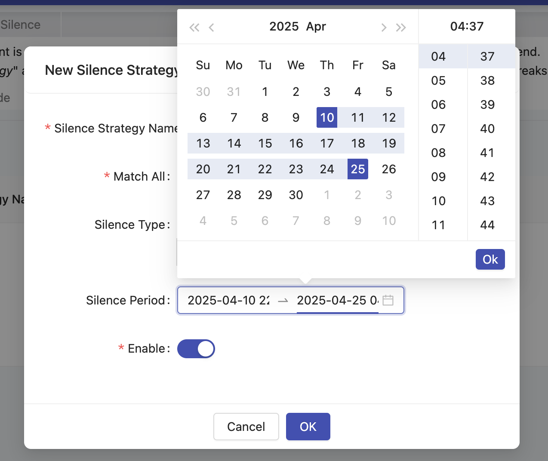548x461 pixels.
Task: Choose hour 11 in the hour list
Action: [x=438, y=225]
